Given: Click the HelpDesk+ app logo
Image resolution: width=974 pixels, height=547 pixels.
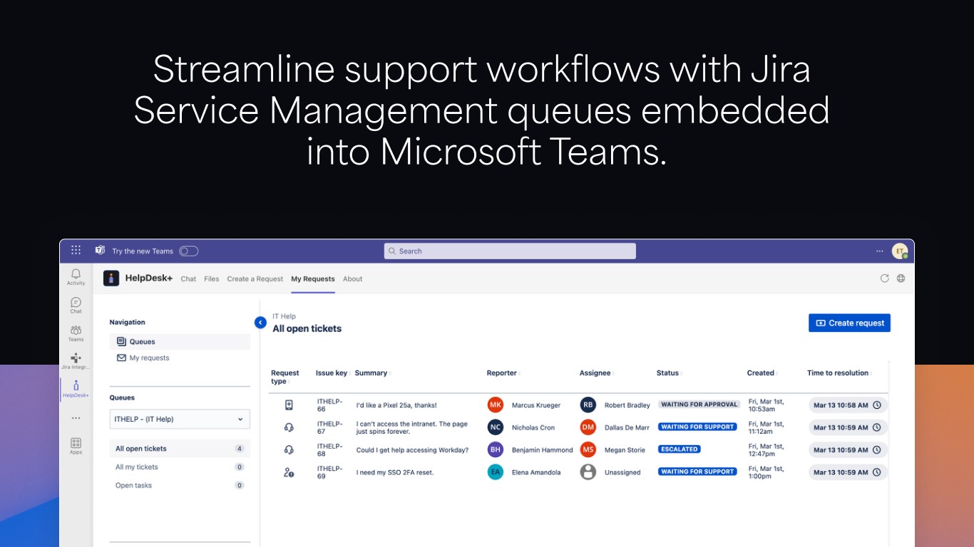Looking at the screenshot, I should [111, 278].
